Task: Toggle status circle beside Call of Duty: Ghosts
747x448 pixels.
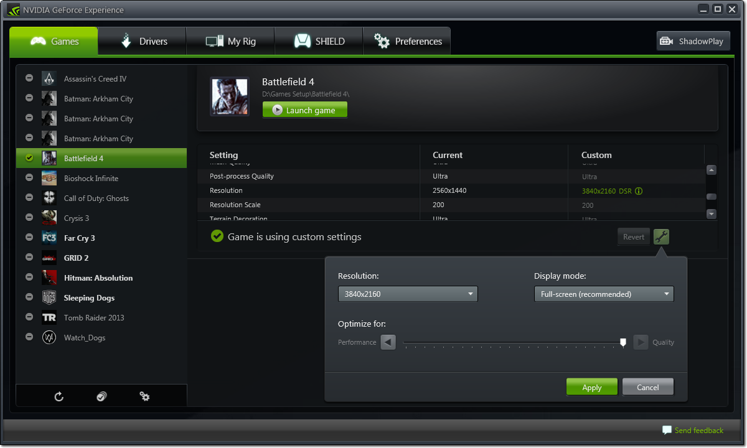Action: point(29,198)
